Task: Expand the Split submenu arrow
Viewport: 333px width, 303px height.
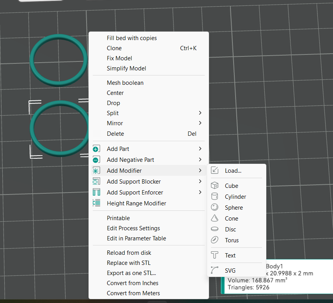Action: point(200,113)
